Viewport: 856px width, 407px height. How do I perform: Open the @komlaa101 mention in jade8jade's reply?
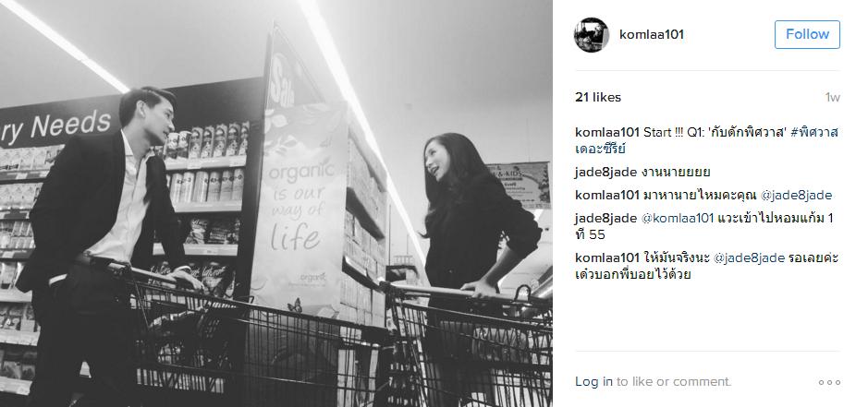[677, 219]
